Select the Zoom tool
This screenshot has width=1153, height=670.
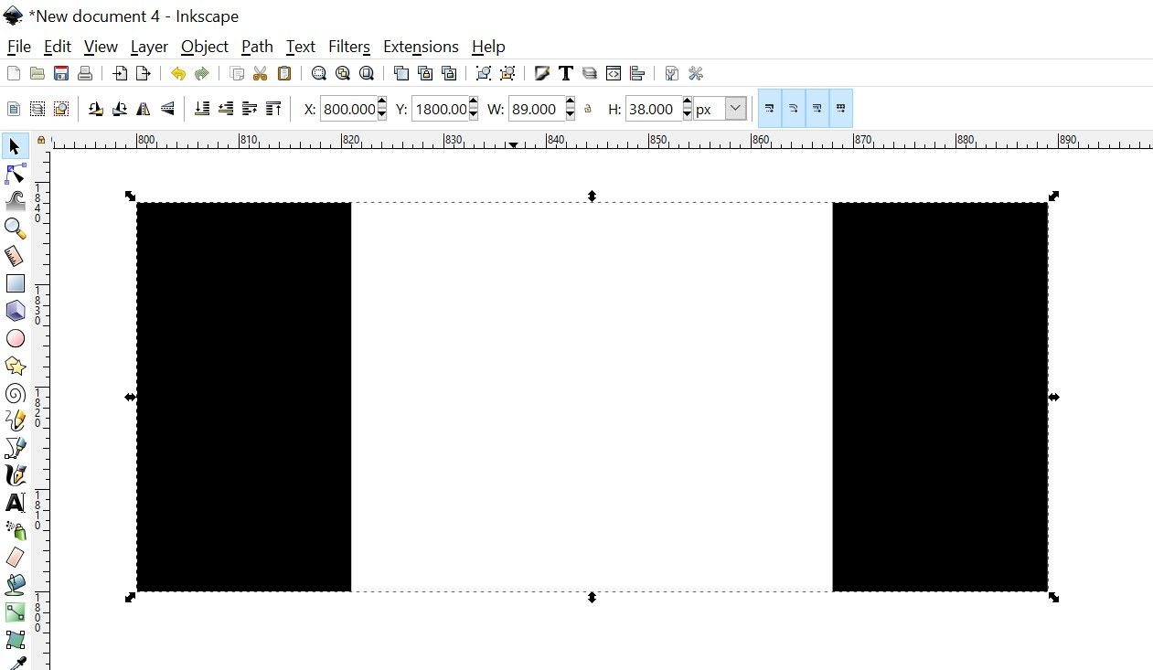click(x=15, y=229)
